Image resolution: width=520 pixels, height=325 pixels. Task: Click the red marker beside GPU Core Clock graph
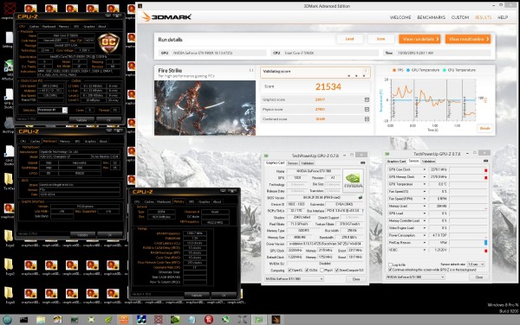click(x=486, y=170)
